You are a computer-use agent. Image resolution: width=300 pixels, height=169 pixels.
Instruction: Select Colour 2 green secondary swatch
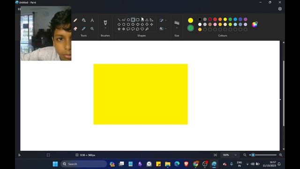(x=191, y=28)
